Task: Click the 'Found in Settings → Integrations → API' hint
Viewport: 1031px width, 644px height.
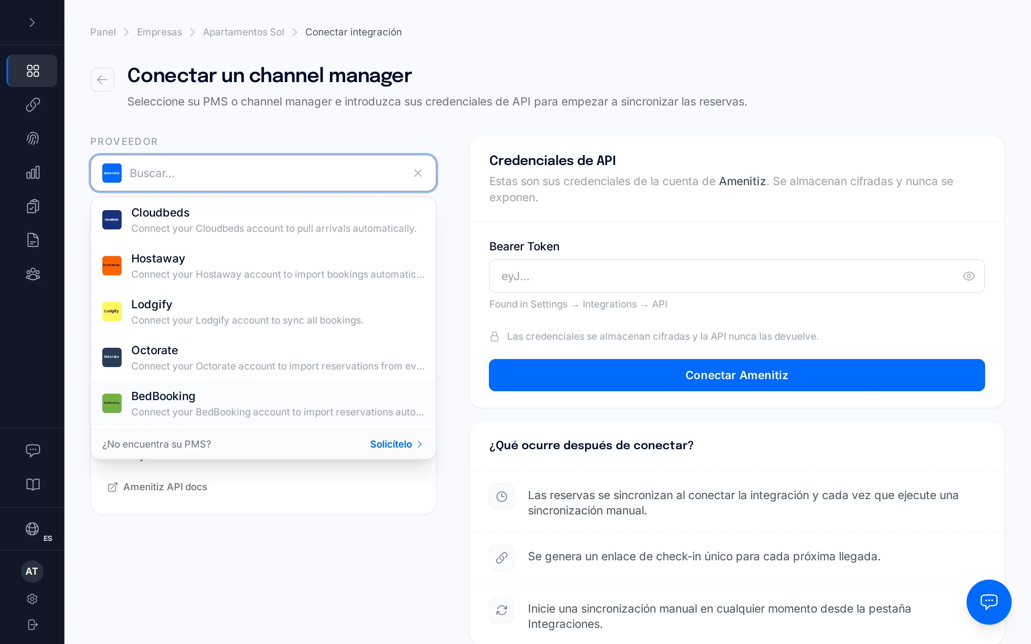Action: point(578,304)
